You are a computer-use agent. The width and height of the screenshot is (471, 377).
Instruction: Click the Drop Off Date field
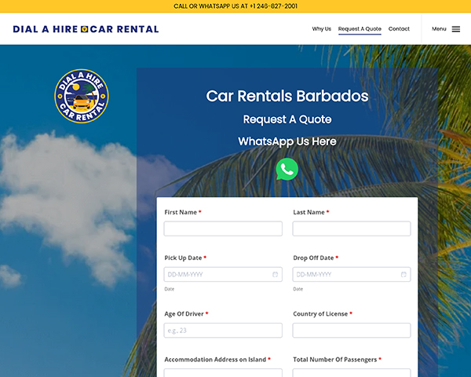[352, 274]
